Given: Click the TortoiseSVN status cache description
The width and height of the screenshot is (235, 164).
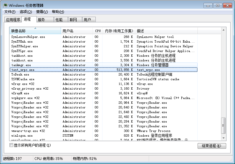Looking at the screenshot, I should click(x=158, y=79).
